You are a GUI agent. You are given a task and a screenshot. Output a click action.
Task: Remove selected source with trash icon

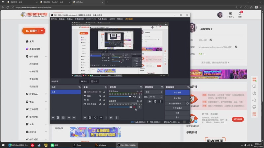click(x=90, y=118)
